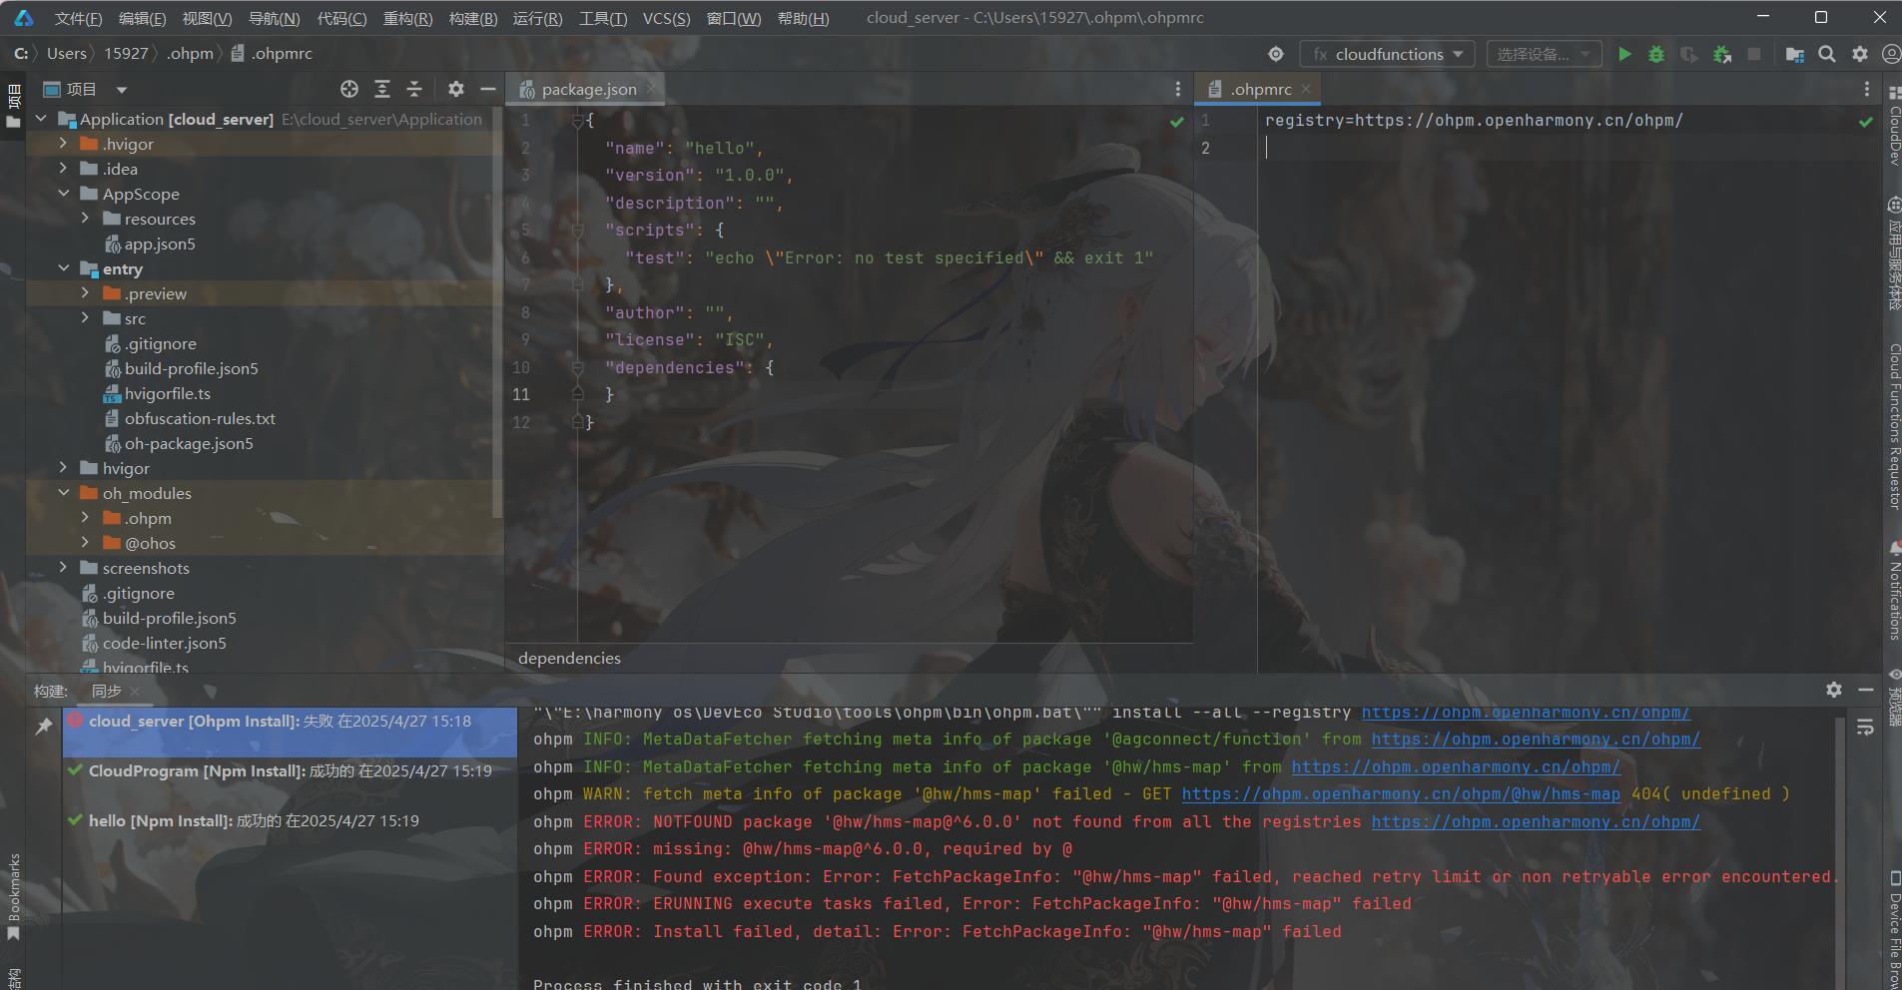Image resolution: width=1902 pixels, height=990 pixels.
Task: Switch to the package.json editor tab
Action: pyautogui.click(x=588, y=89)
